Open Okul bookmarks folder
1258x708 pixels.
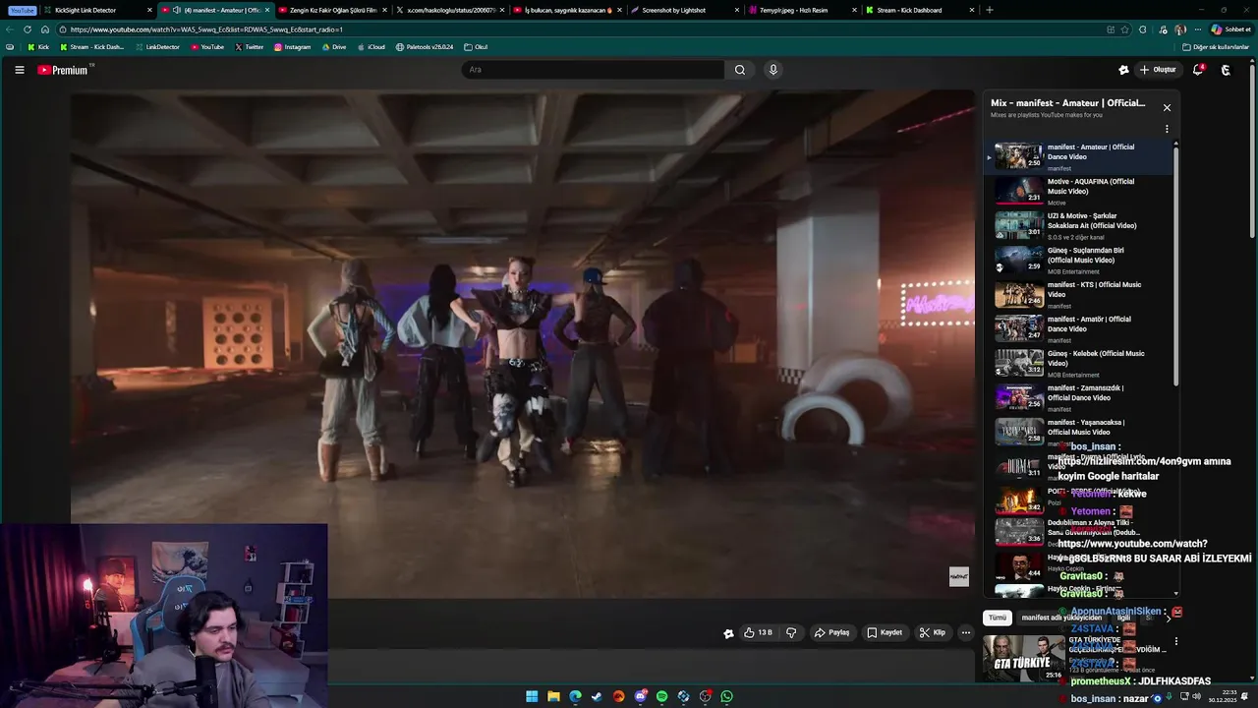(x=476, y=47)
